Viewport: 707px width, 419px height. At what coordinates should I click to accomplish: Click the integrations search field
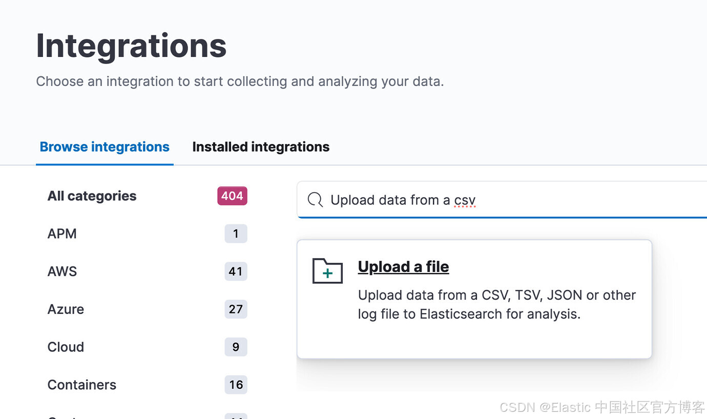click(502, 200)
